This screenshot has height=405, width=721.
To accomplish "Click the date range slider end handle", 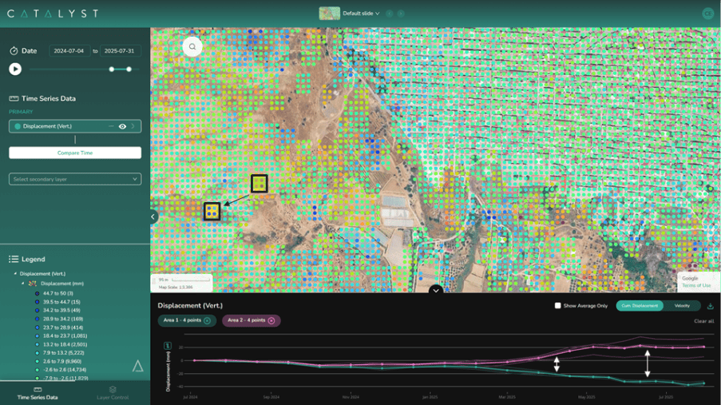I will point(129,69).
